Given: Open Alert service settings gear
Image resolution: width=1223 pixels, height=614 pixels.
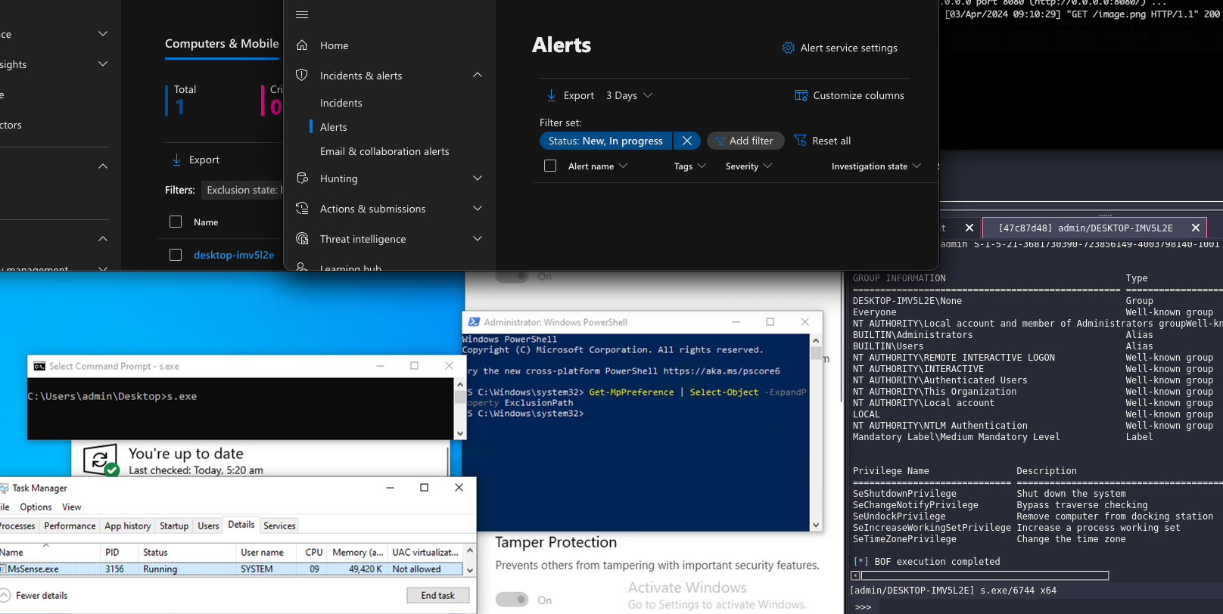Looking at the screenshot, I should 788,48.
